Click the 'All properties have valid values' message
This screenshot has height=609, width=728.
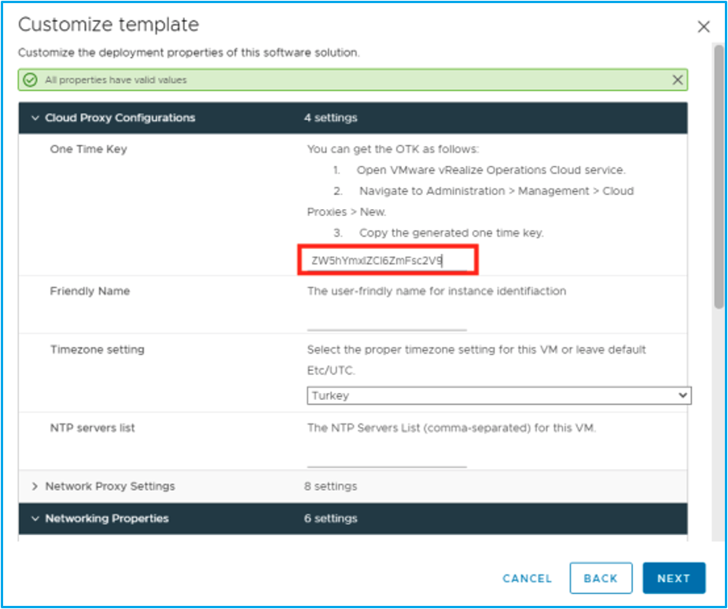116,80
